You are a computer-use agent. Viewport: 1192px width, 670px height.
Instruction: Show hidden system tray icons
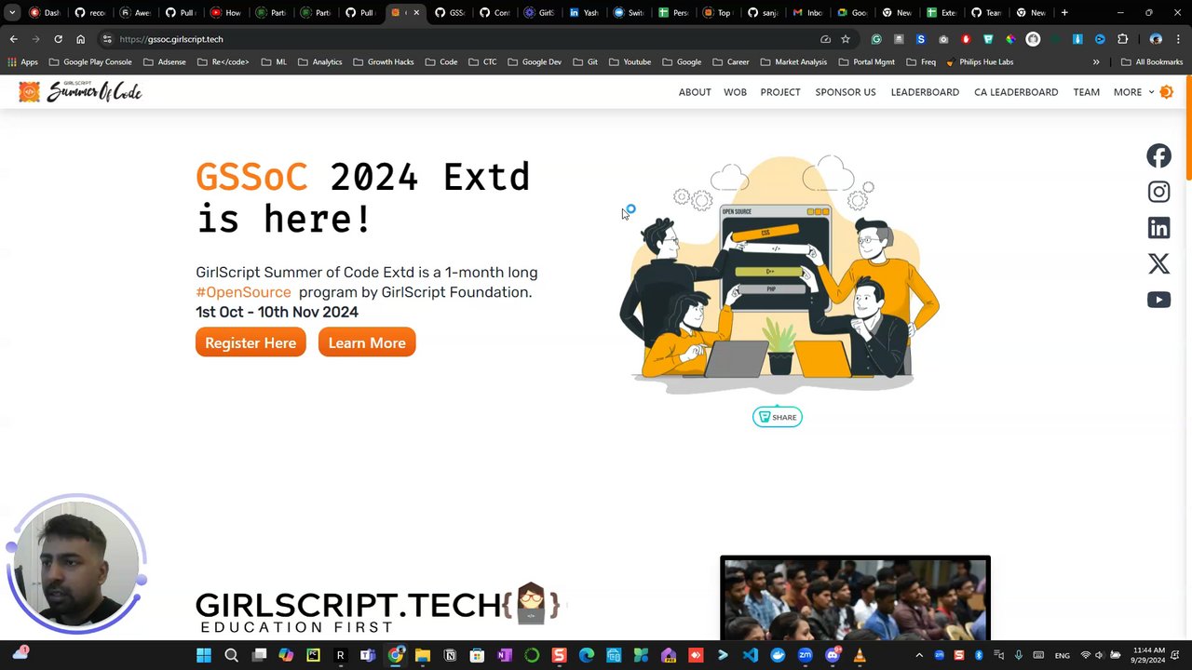click(x=919, y=655)
